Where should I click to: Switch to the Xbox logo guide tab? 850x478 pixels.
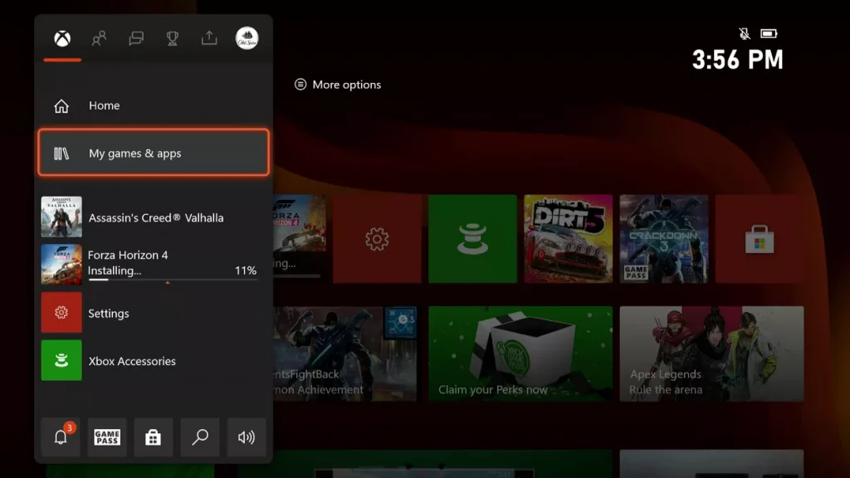click(x=61, y=38)
